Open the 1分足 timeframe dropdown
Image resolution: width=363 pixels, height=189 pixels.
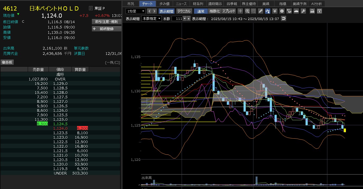[x=135, y=11]
